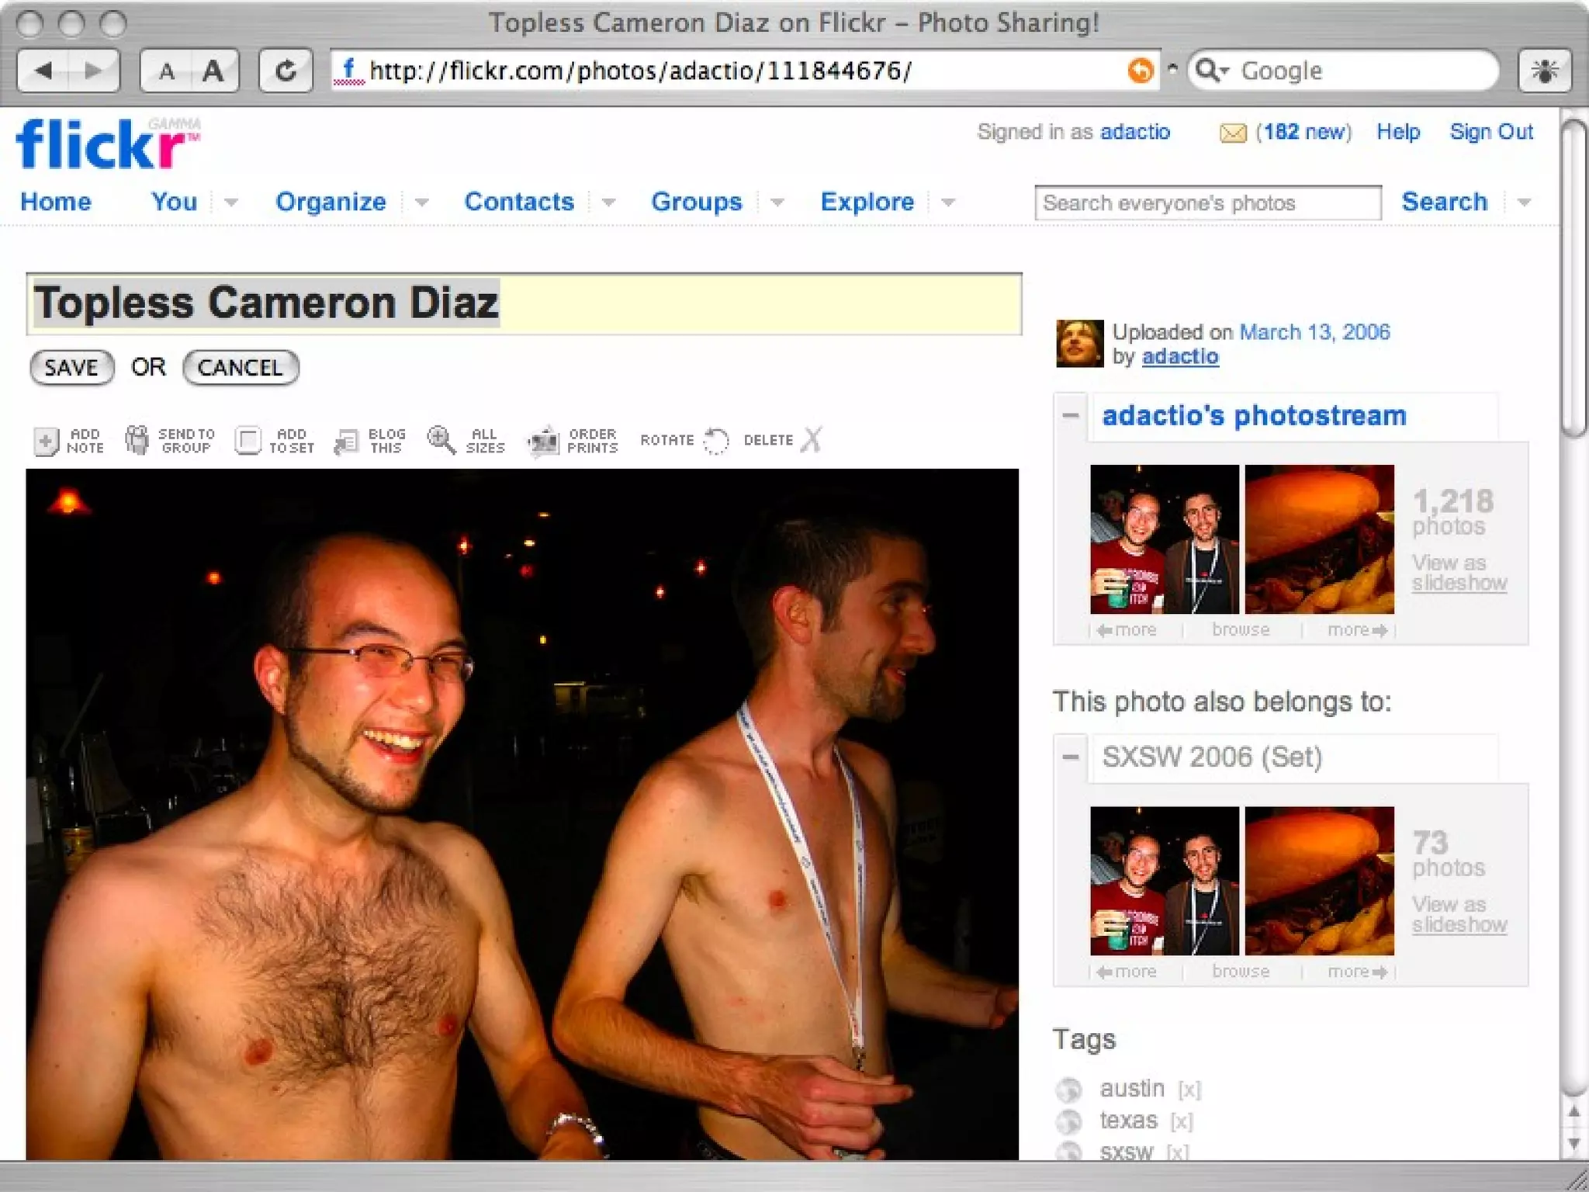Open All Sizes magnifier icon
The width and height of the screenshot is (1589, 1192).
(x=441, y=440)
